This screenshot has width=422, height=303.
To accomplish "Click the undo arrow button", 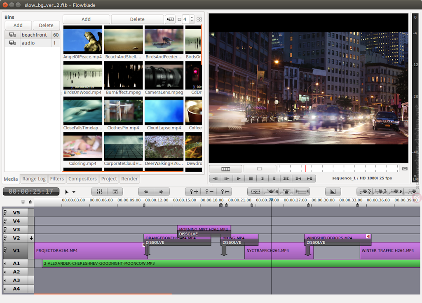I will pyautogui.click(x=146, y=191).
